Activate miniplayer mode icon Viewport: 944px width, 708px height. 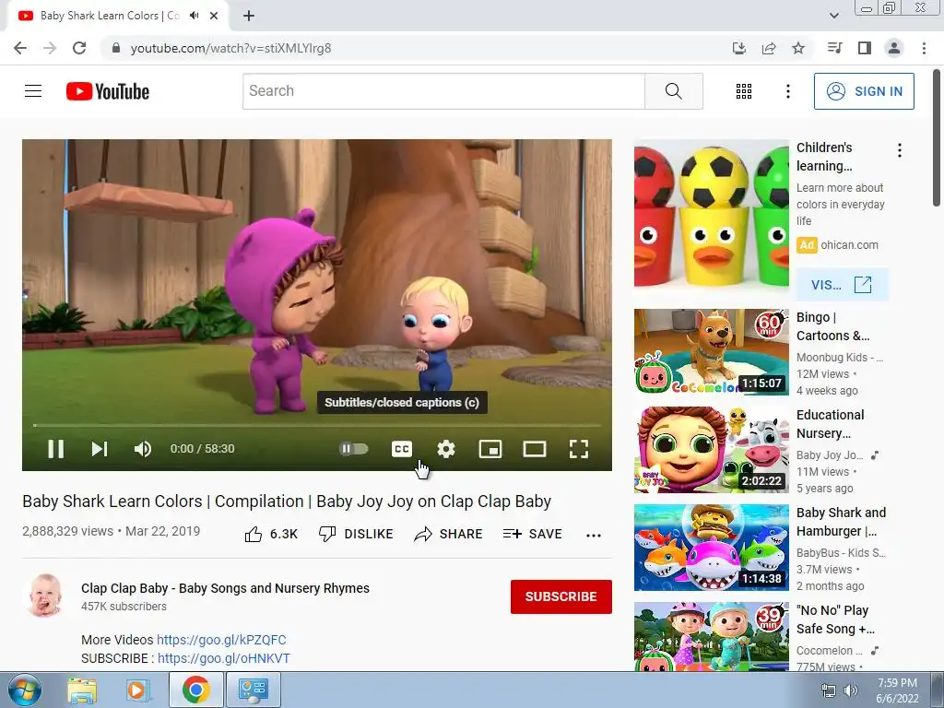(490, 449)
